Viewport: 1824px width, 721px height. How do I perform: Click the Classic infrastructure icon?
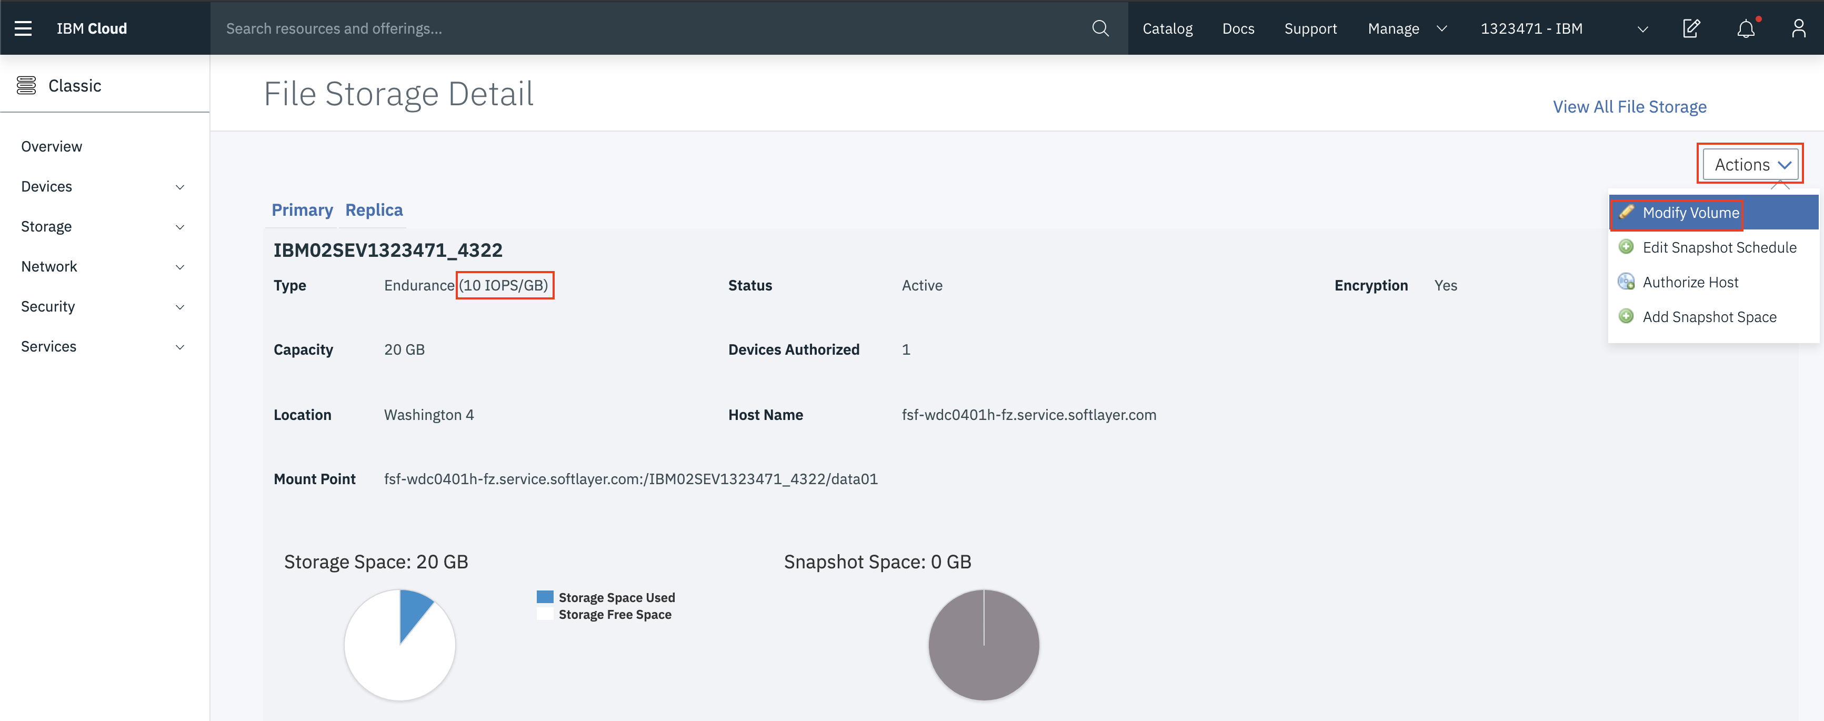pyautogui.click(x=26, y=86)
